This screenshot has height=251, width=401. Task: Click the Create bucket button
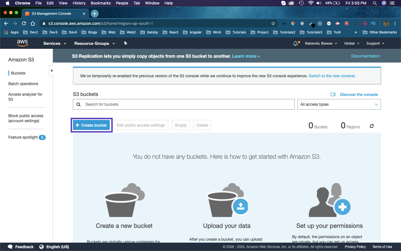(91, 125)
